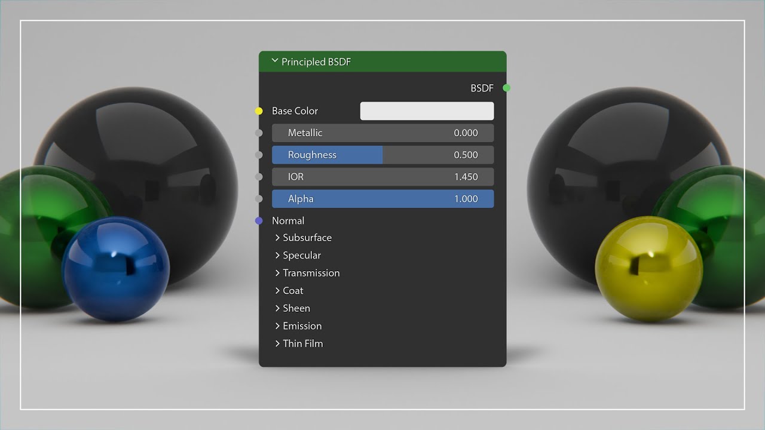Expand the Subsurface panel
Image resolution: width=765 pixels, height=430 pixels.
(x=303, y=238)
